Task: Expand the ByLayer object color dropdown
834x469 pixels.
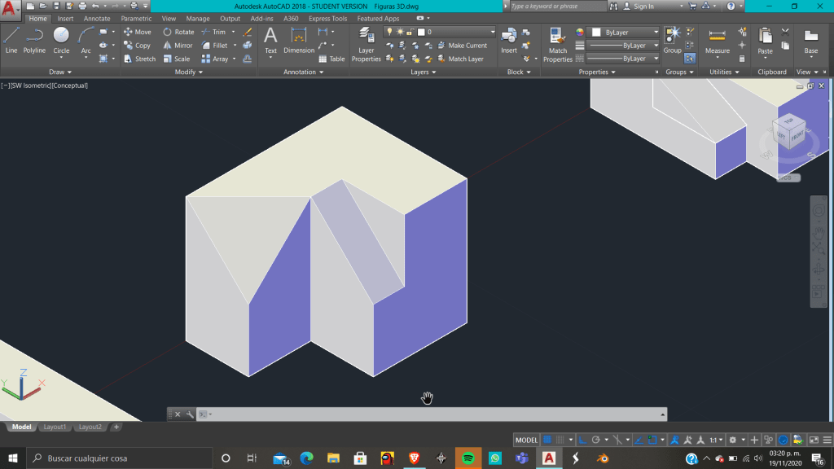Action: [x=623, y=32]
